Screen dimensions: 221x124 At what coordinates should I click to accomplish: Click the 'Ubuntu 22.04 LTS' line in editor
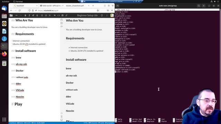coord(29,44)
